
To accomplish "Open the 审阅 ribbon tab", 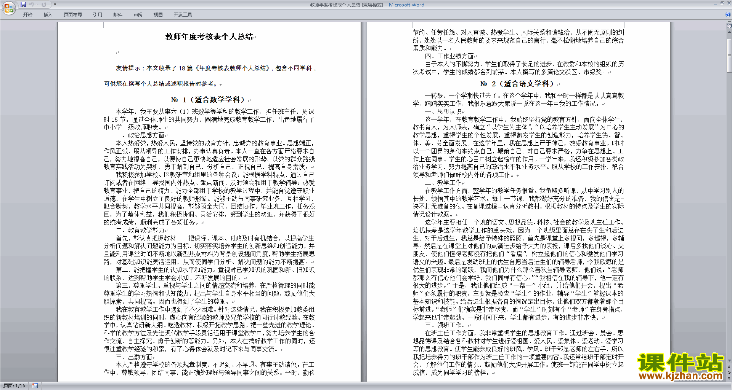I will pyautogui.click(x=138, y=15).
